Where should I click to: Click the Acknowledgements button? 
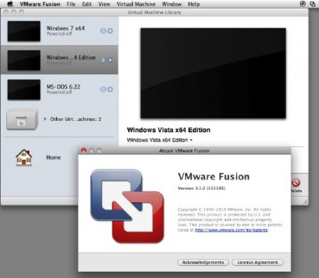[x=203, y=262]
